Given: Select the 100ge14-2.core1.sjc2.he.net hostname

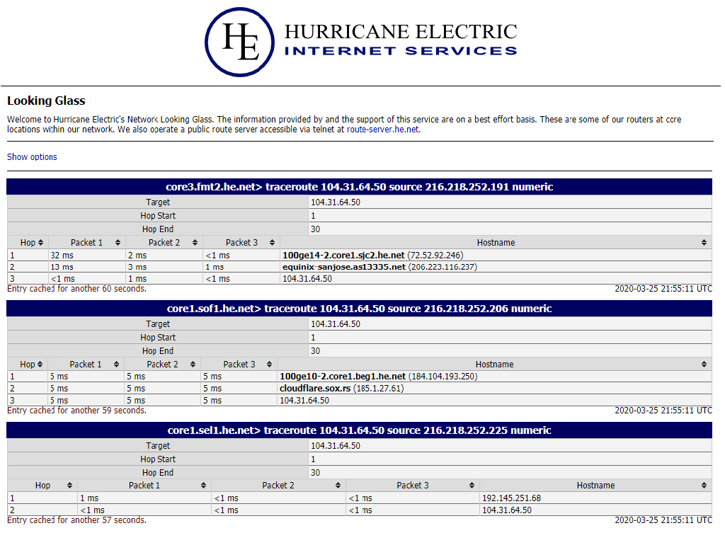Looking at the screenshot, I should click(343, 255).
